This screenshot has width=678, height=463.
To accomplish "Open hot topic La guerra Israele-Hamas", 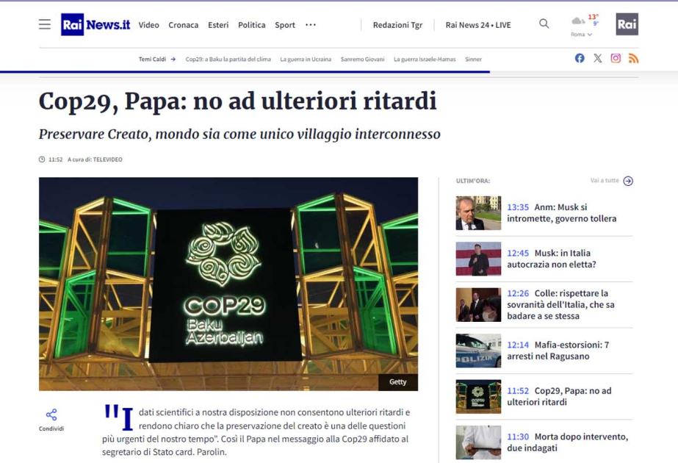I will click(425, 60).
